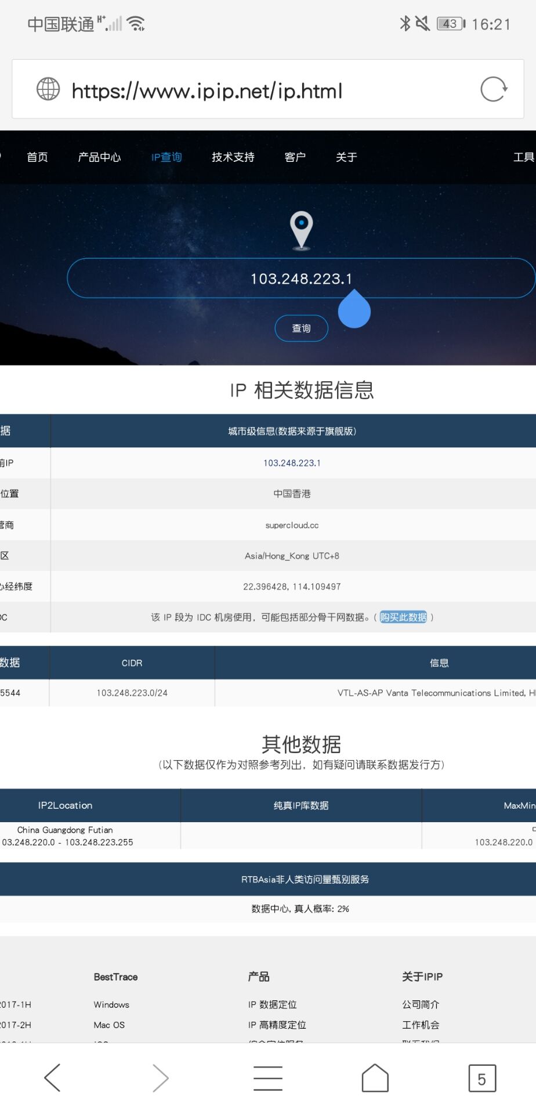Open the Windows link under BestTrace
The height and width of the screenshot is (1114, 536).
111,1004
